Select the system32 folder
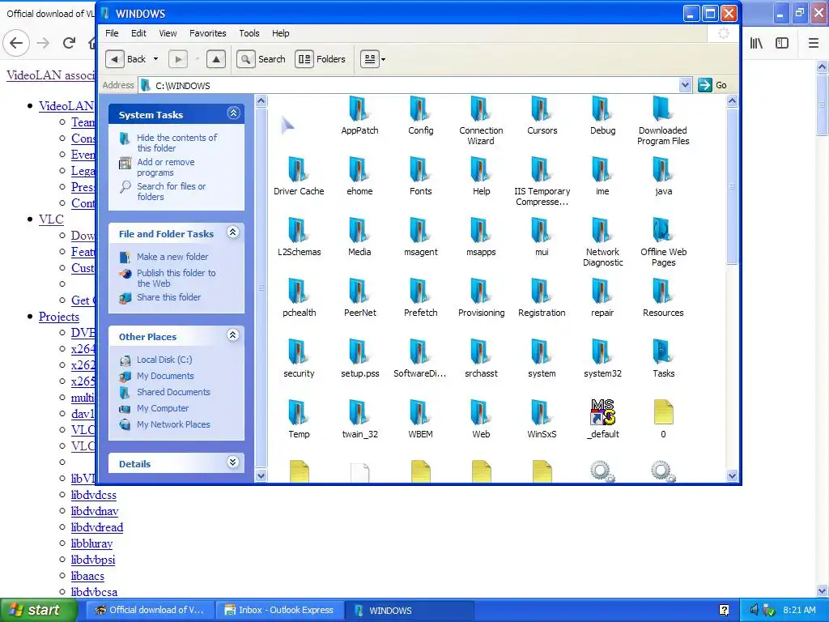 (602, 358)
